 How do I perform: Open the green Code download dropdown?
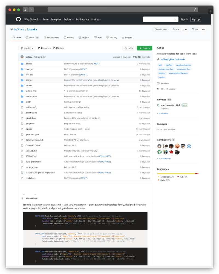(145, 48)
